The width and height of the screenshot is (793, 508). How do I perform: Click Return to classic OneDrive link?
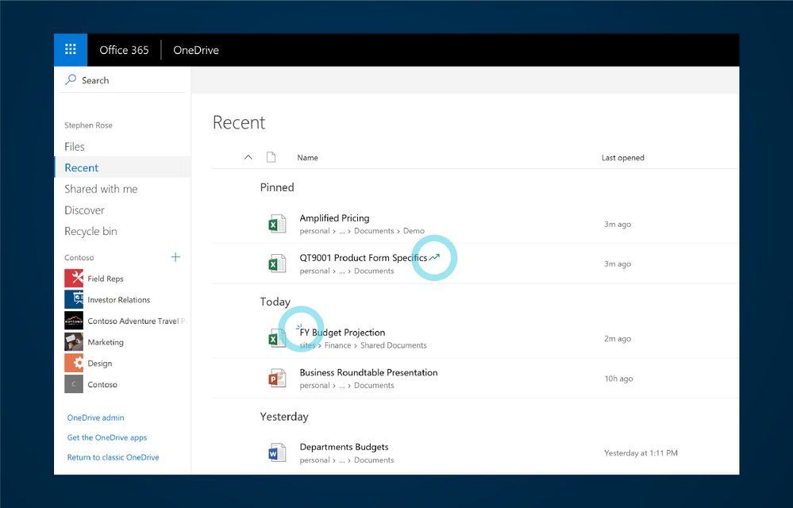coord(113,457)
